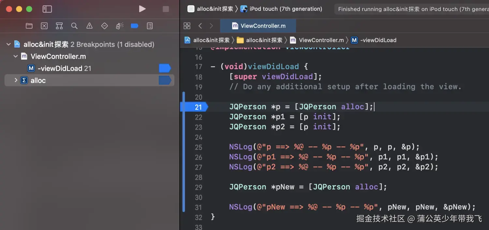Screen dimensions: 489x230
Task: Stop the running scheme
Action: (x=166, y=9)
